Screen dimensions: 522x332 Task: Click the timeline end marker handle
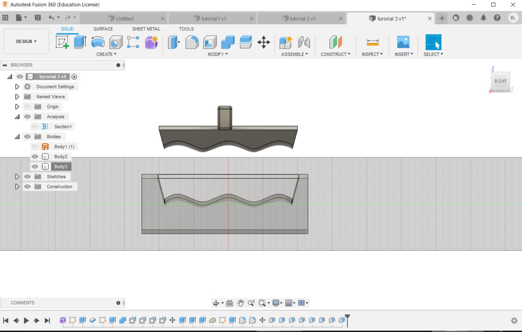pos(347,317)
